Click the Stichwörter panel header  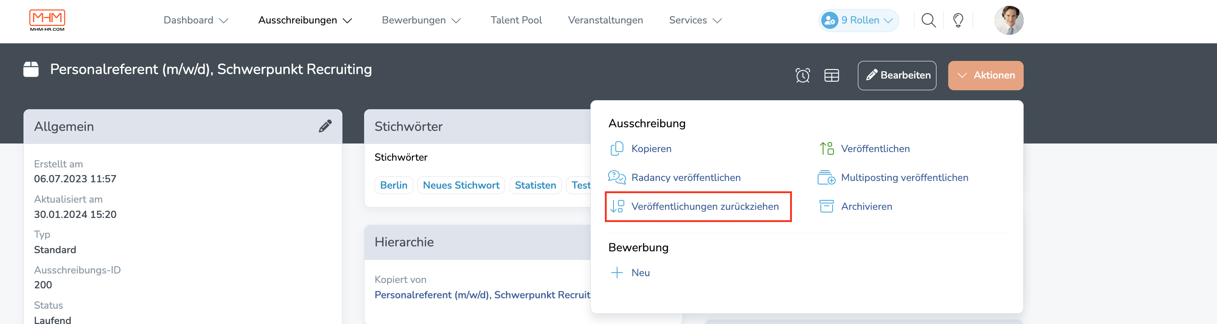pyautogui.click(x=477, y=126)
